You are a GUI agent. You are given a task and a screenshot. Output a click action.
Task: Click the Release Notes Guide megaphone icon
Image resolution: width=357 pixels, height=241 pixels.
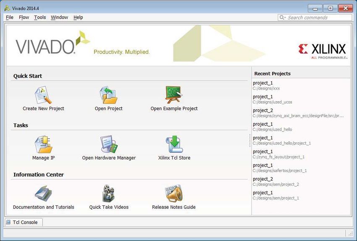174,193
